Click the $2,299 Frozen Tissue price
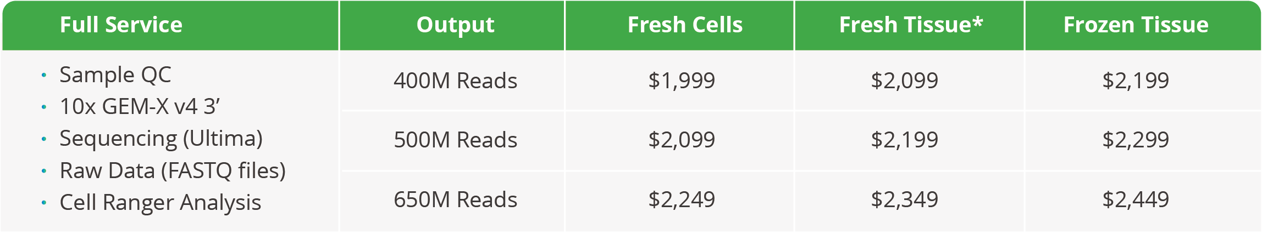 tap(1136, 140)
